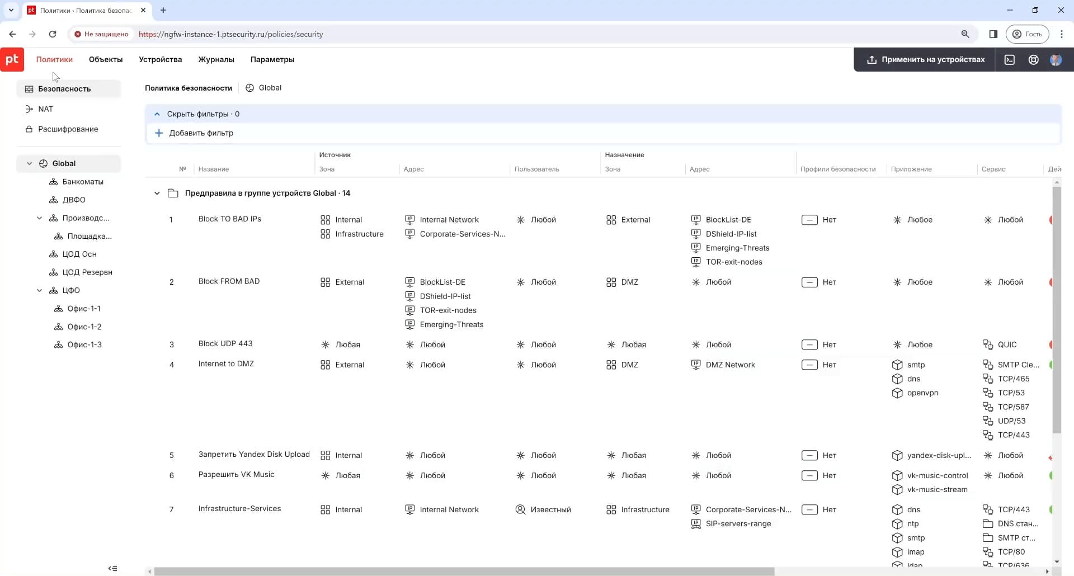Click the browser zoom magnifier icon
Screen dimensions: 1074x576
[x=965, y=34]
